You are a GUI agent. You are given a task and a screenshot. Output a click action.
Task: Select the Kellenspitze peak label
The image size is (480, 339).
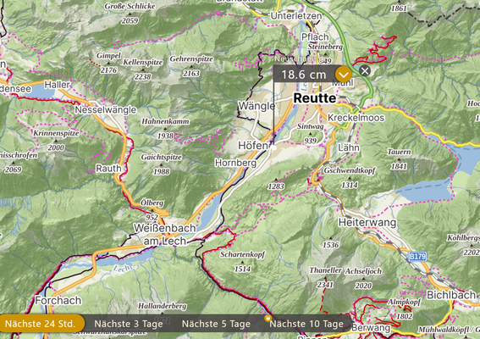(143, 62)
